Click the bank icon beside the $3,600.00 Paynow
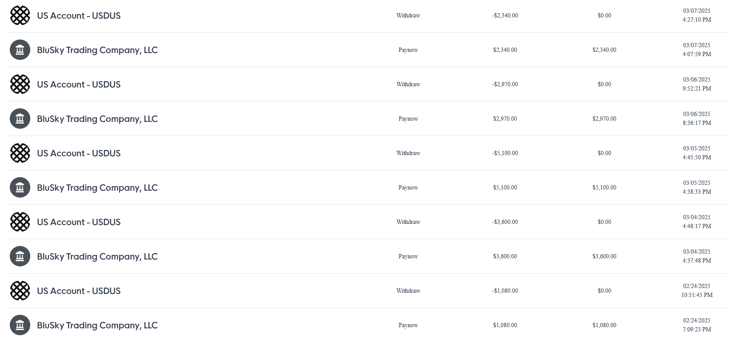This screenshot has height=339, width=731. [x=20, y=256]
